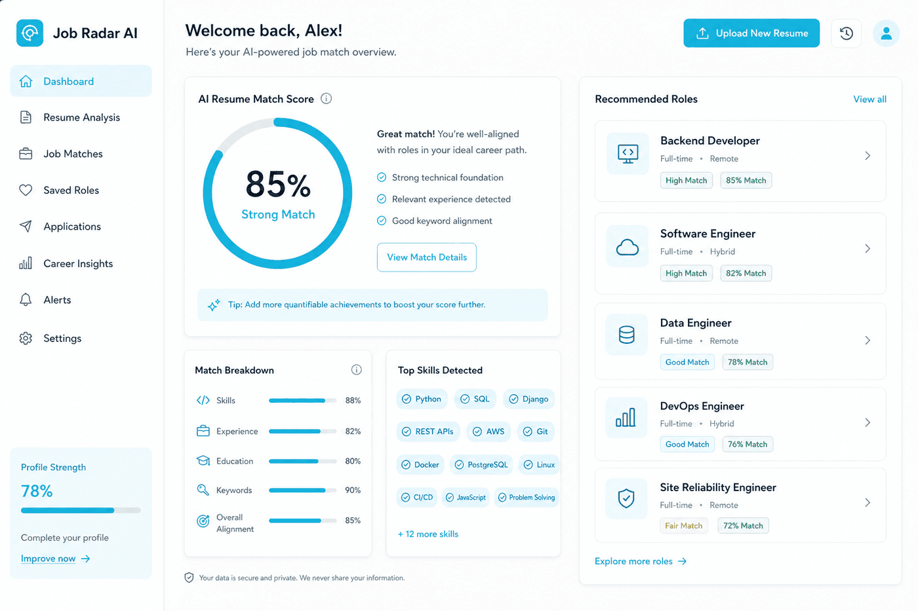Toggle the Git skill chip
Image resolution: width=918 pixels, height=611 pixels.
536,432
